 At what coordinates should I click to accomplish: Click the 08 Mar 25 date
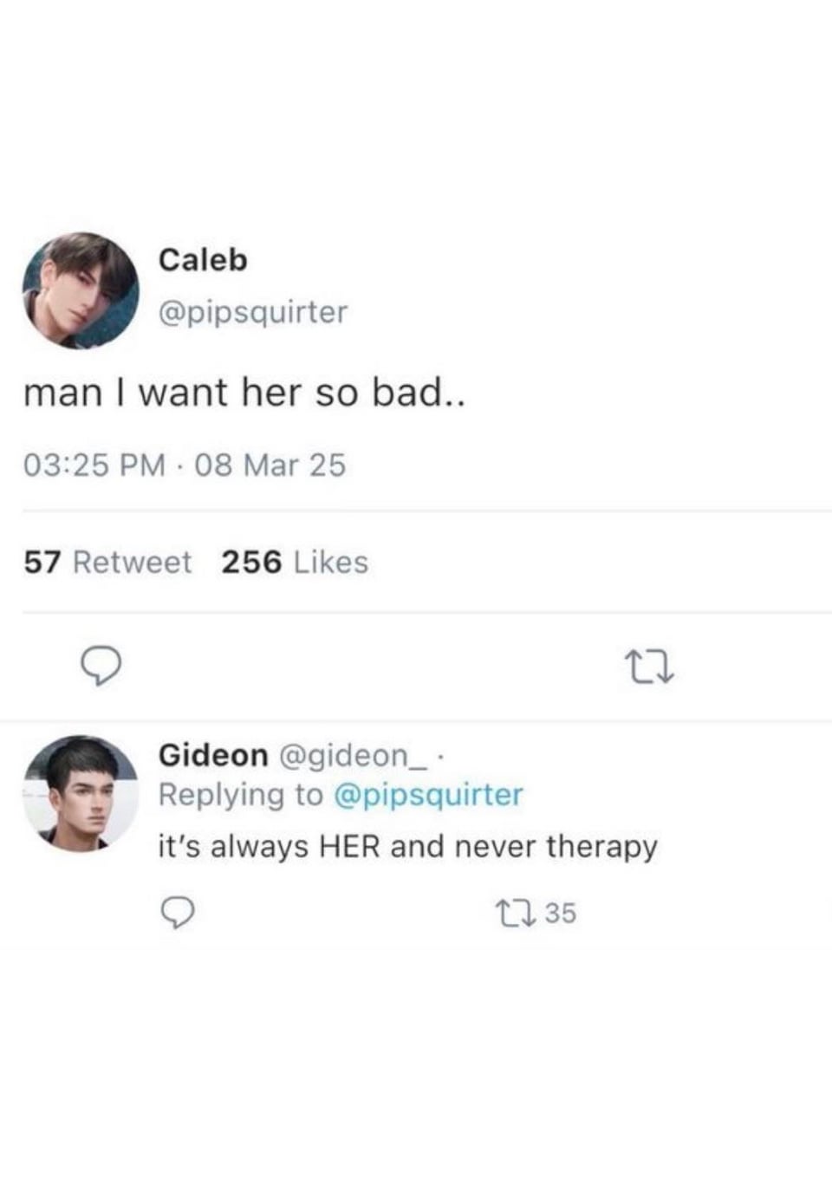tap(270, 465)
